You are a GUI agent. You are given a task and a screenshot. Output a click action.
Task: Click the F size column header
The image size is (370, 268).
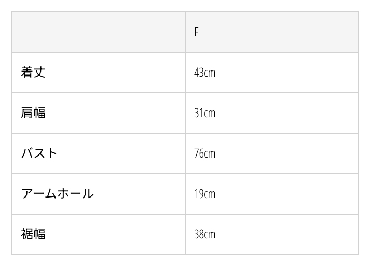(197, 32)
